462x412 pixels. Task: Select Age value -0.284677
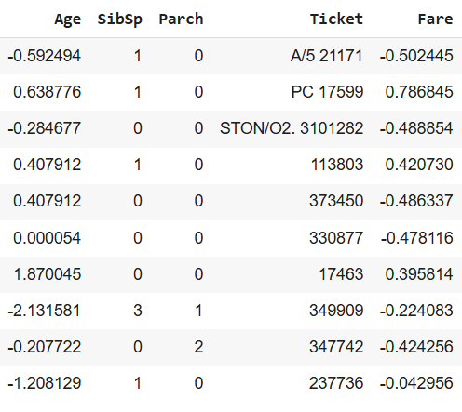[x=45, y=128]
